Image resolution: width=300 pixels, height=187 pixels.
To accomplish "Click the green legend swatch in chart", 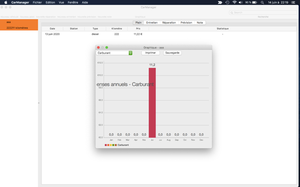I will (113, 145).
